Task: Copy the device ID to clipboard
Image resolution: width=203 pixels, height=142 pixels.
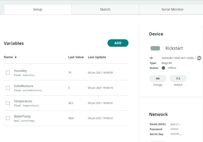Action: click(x=199, y=58)
